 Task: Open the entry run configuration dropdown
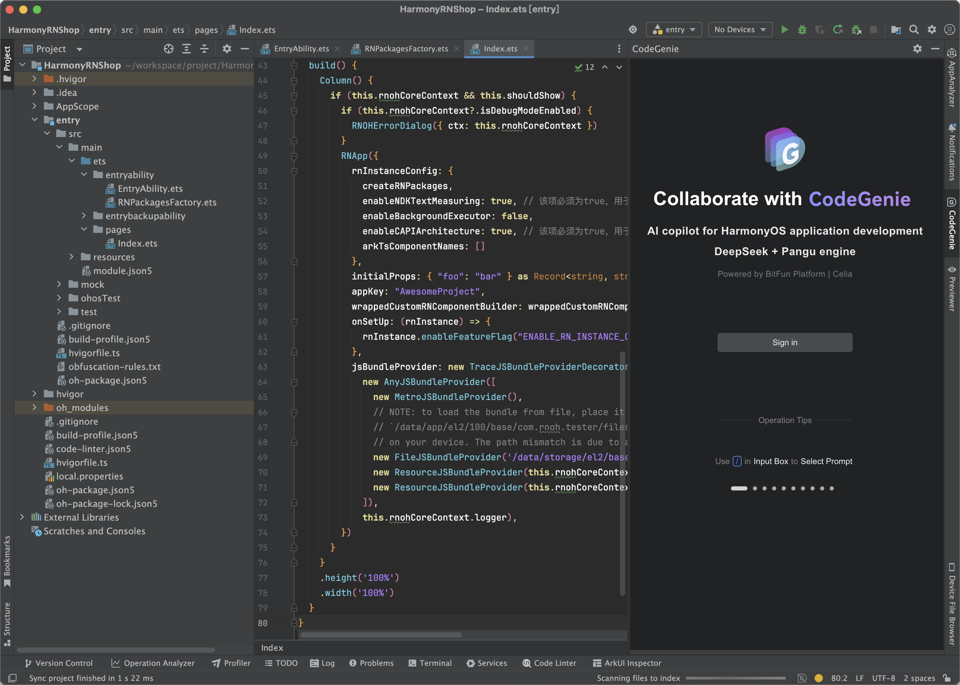tap(674, 29)
